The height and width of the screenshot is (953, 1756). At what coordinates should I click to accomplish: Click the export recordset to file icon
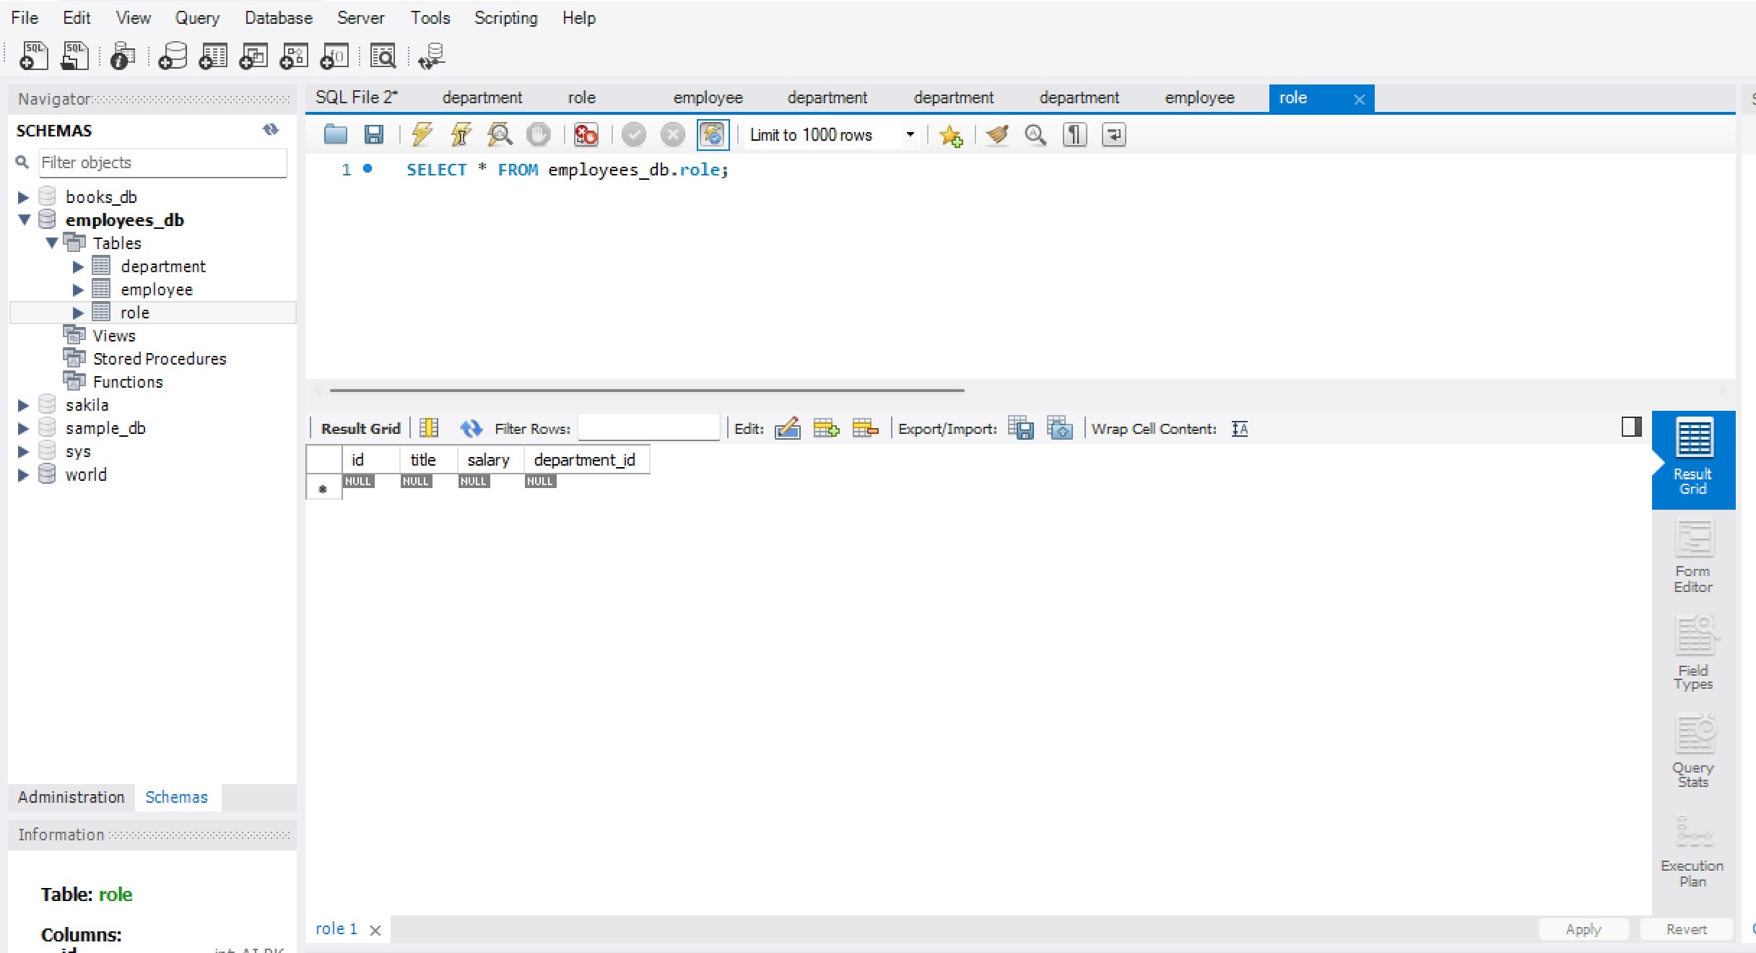tap(1020, 428)
